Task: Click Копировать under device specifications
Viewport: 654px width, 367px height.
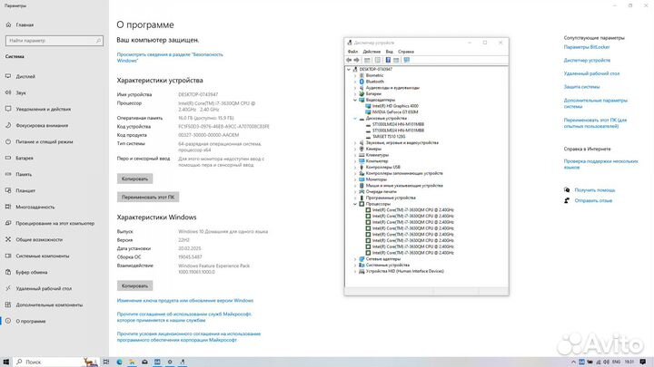Action: click(x=134, y=179)
